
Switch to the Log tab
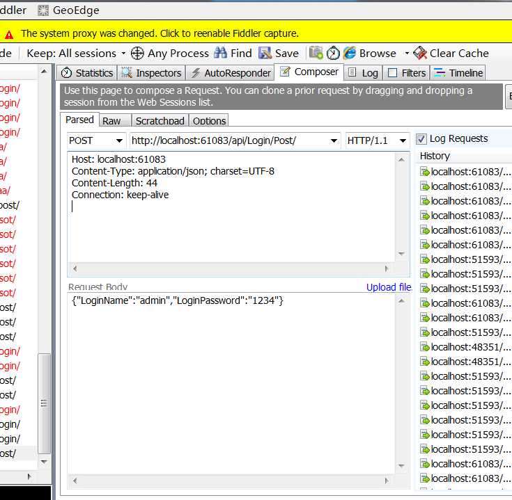click(363, 73)
